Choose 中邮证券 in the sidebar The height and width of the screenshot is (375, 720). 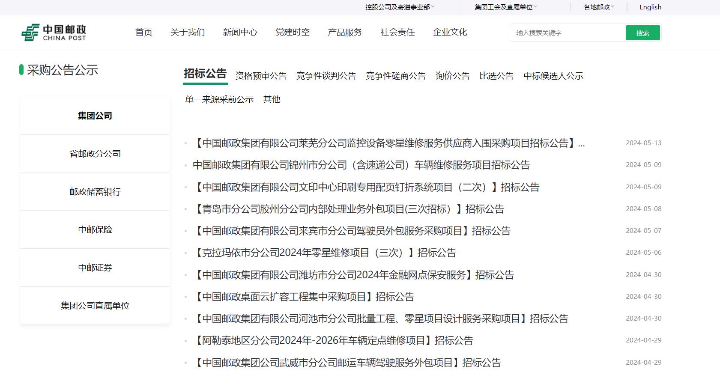coord(95,268)
